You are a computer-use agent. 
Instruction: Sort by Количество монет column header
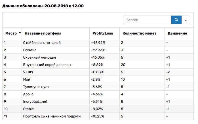[x=139, y=33]
